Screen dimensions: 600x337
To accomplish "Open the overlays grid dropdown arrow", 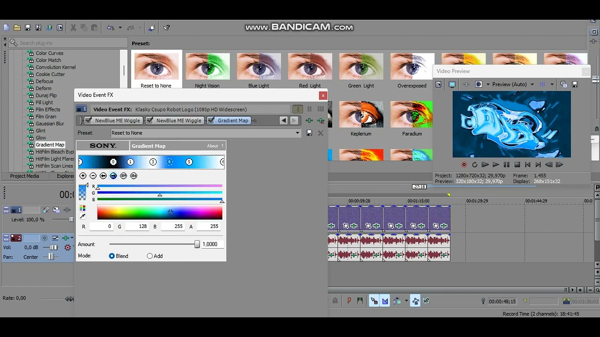I will [x=552, y=85].
